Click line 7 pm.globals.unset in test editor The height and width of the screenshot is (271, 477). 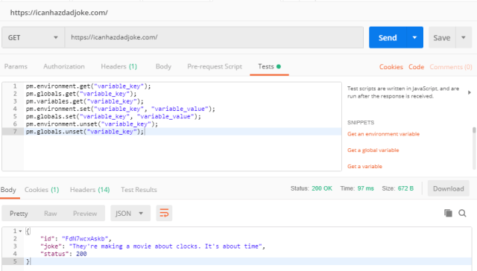84,132
